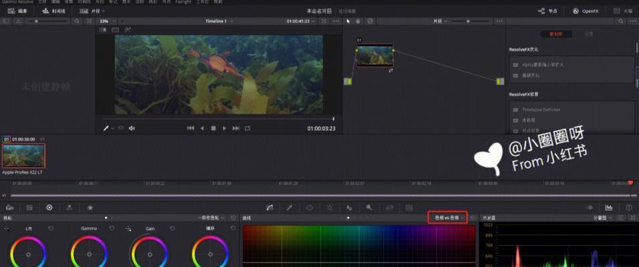
Task: Toggle the Gallery panel button
Action: (x=17, y=11)
